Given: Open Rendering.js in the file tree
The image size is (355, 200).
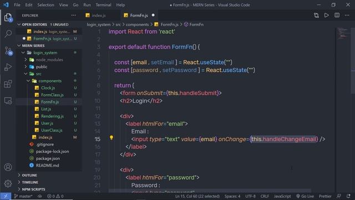Looking at the screenshot, I should pos(52,116).
